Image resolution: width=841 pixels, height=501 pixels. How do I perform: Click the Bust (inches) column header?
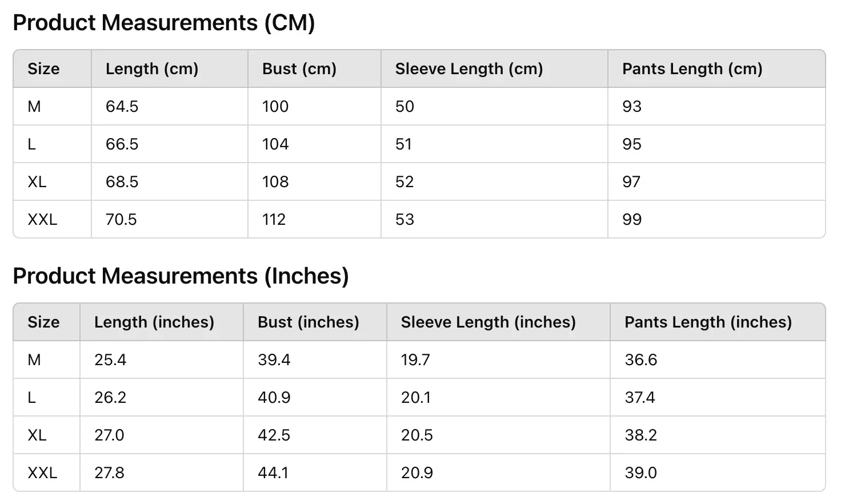click(315, 322)
